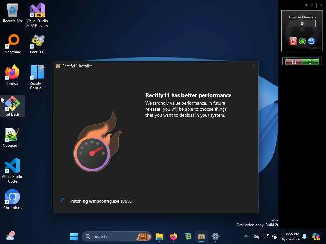Open the Windows Start menu
326x244 pixels.
click(74, 236)
